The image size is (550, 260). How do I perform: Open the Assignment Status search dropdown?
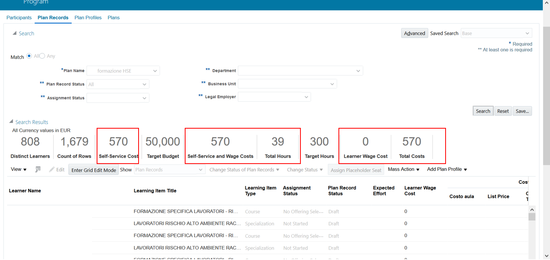118,98
